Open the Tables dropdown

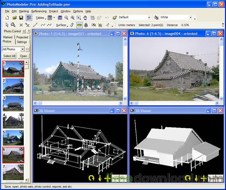click(x=41, y=18)
